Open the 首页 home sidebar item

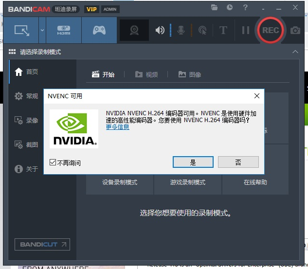(43, 72)
